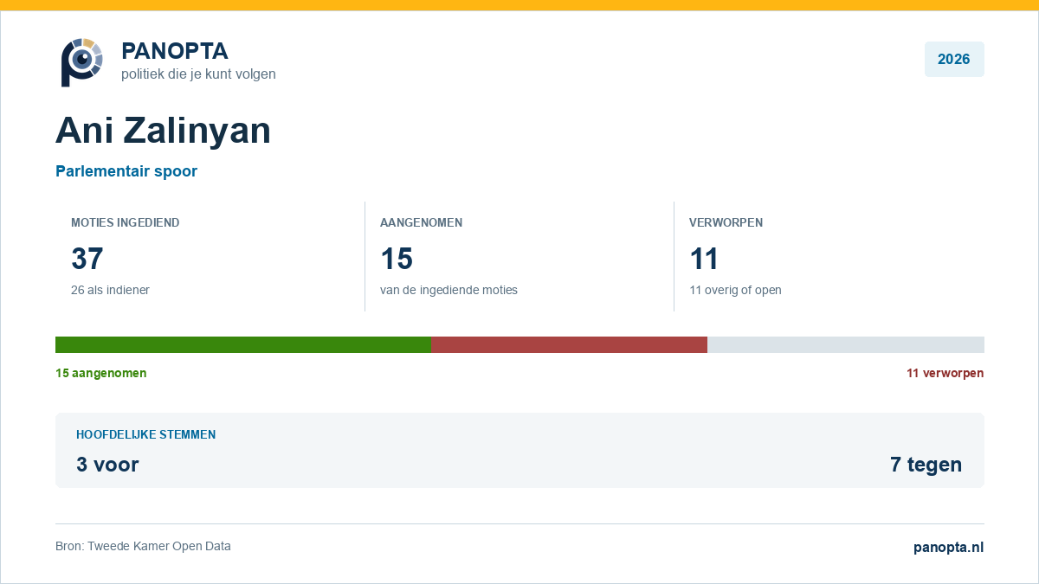Viewport: 1039px width, 584px height.
Task: Open the Parlementair spoor section label
Action: click(126, 171)
